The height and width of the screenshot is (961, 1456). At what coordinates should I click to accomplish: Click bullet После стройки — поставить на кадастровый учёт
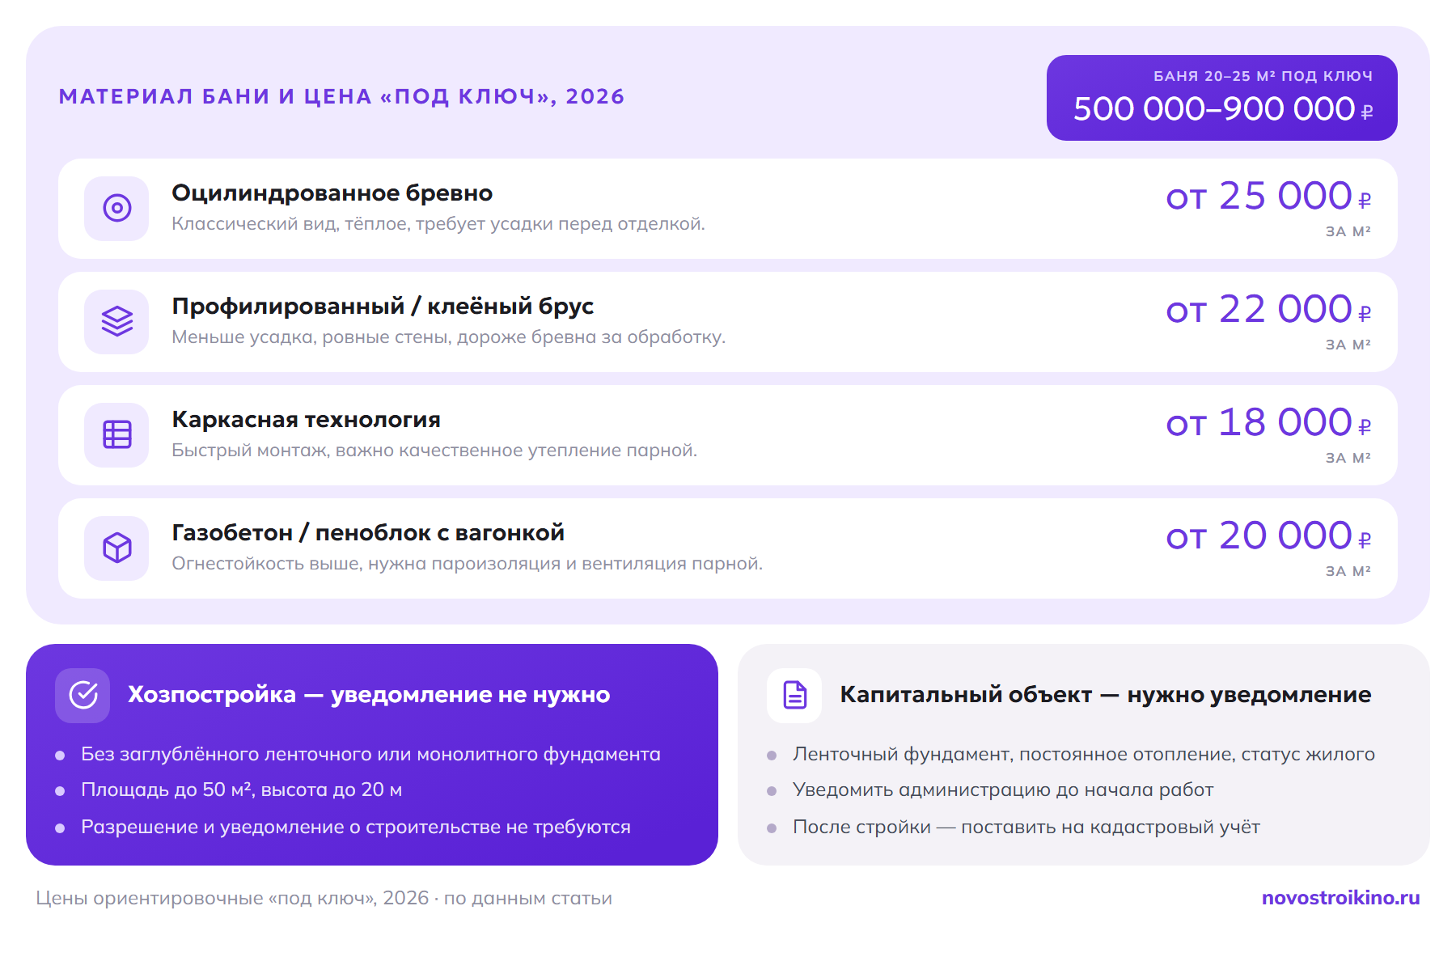pos(1026,828)
